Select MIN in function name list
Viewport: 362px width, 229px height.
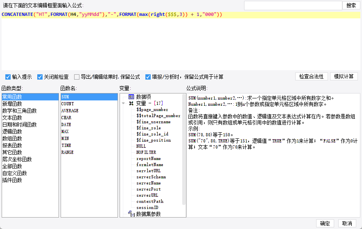click(89, 138)
